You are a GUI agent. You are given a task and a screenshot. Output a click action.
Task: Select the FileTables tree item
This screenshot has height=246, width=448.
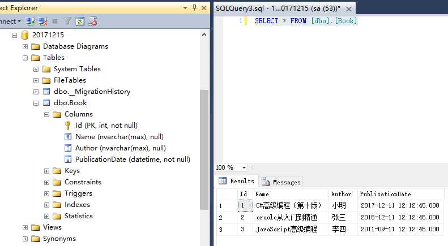click(70, 80)
